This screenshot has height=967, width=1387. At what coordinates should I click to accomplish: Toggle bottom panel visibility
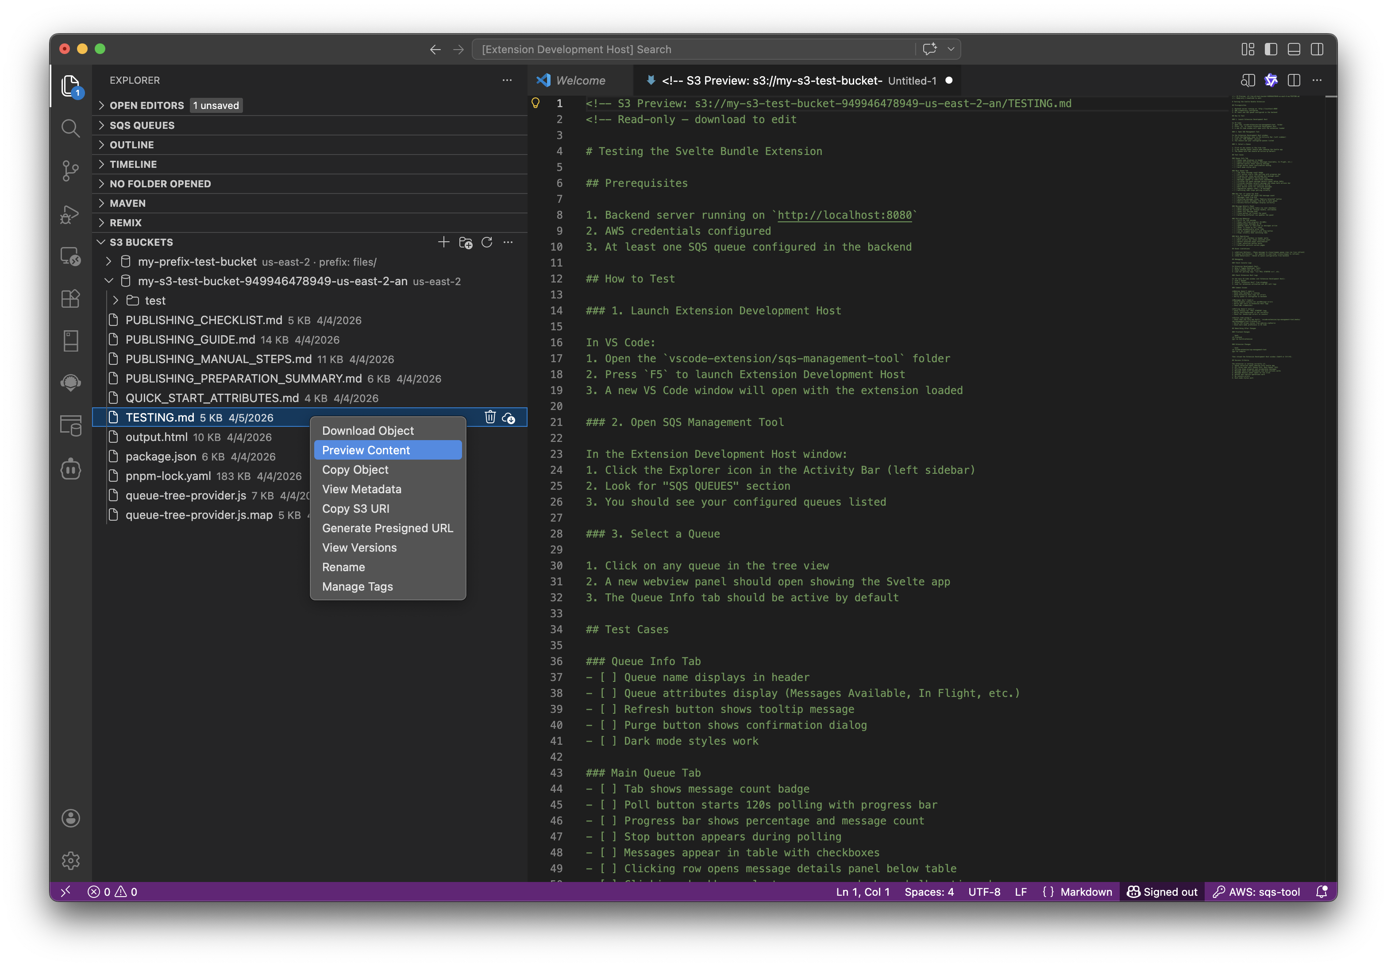coord(1294,50)
